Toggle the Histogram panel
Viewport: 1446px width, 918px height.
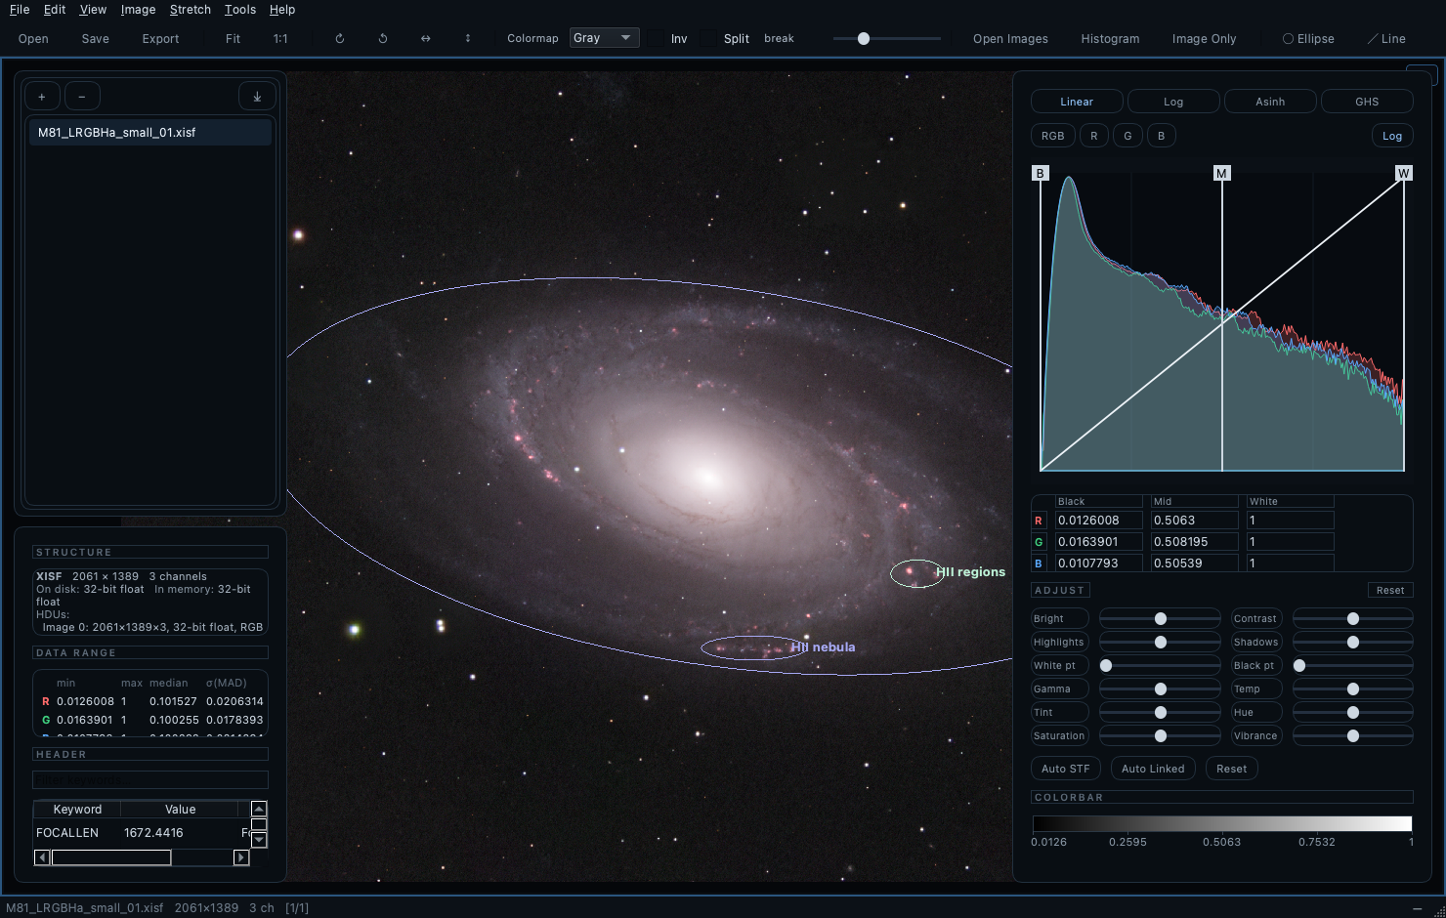coord(1110,39)
